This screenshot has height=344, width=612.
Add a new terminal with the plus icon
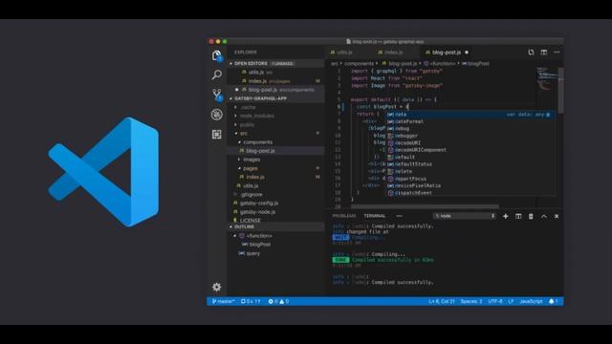click(506, 216)
